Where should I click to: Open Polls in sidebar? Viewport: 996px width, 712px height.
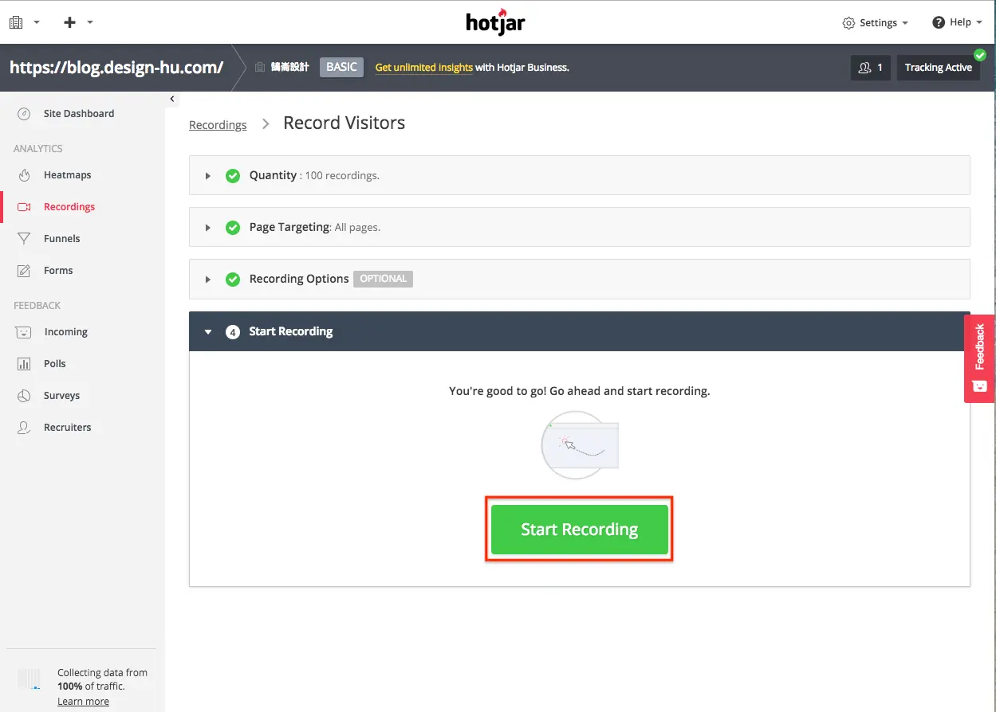(x=55, y=364)
